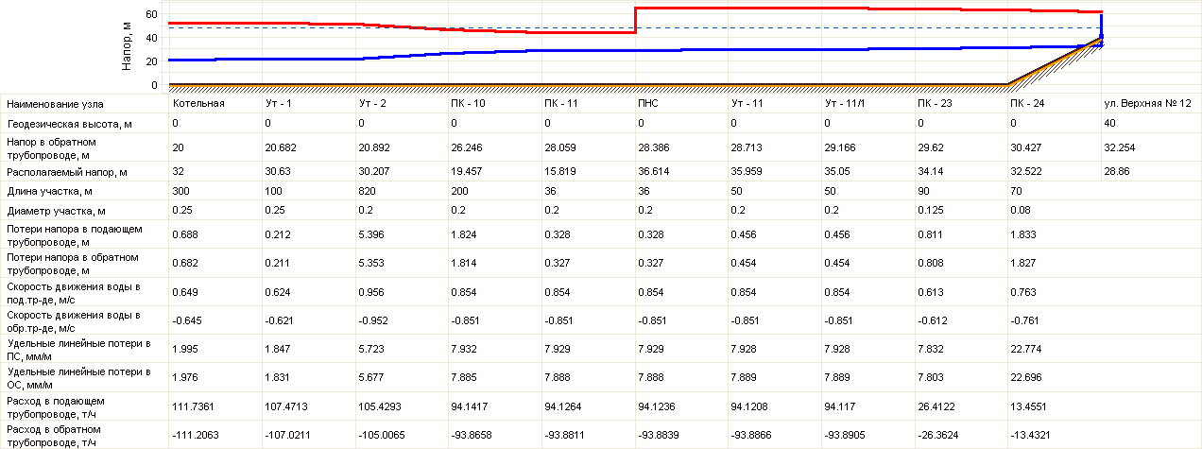
Task: Select return head loss value 0.808
Action: (930, 263)
